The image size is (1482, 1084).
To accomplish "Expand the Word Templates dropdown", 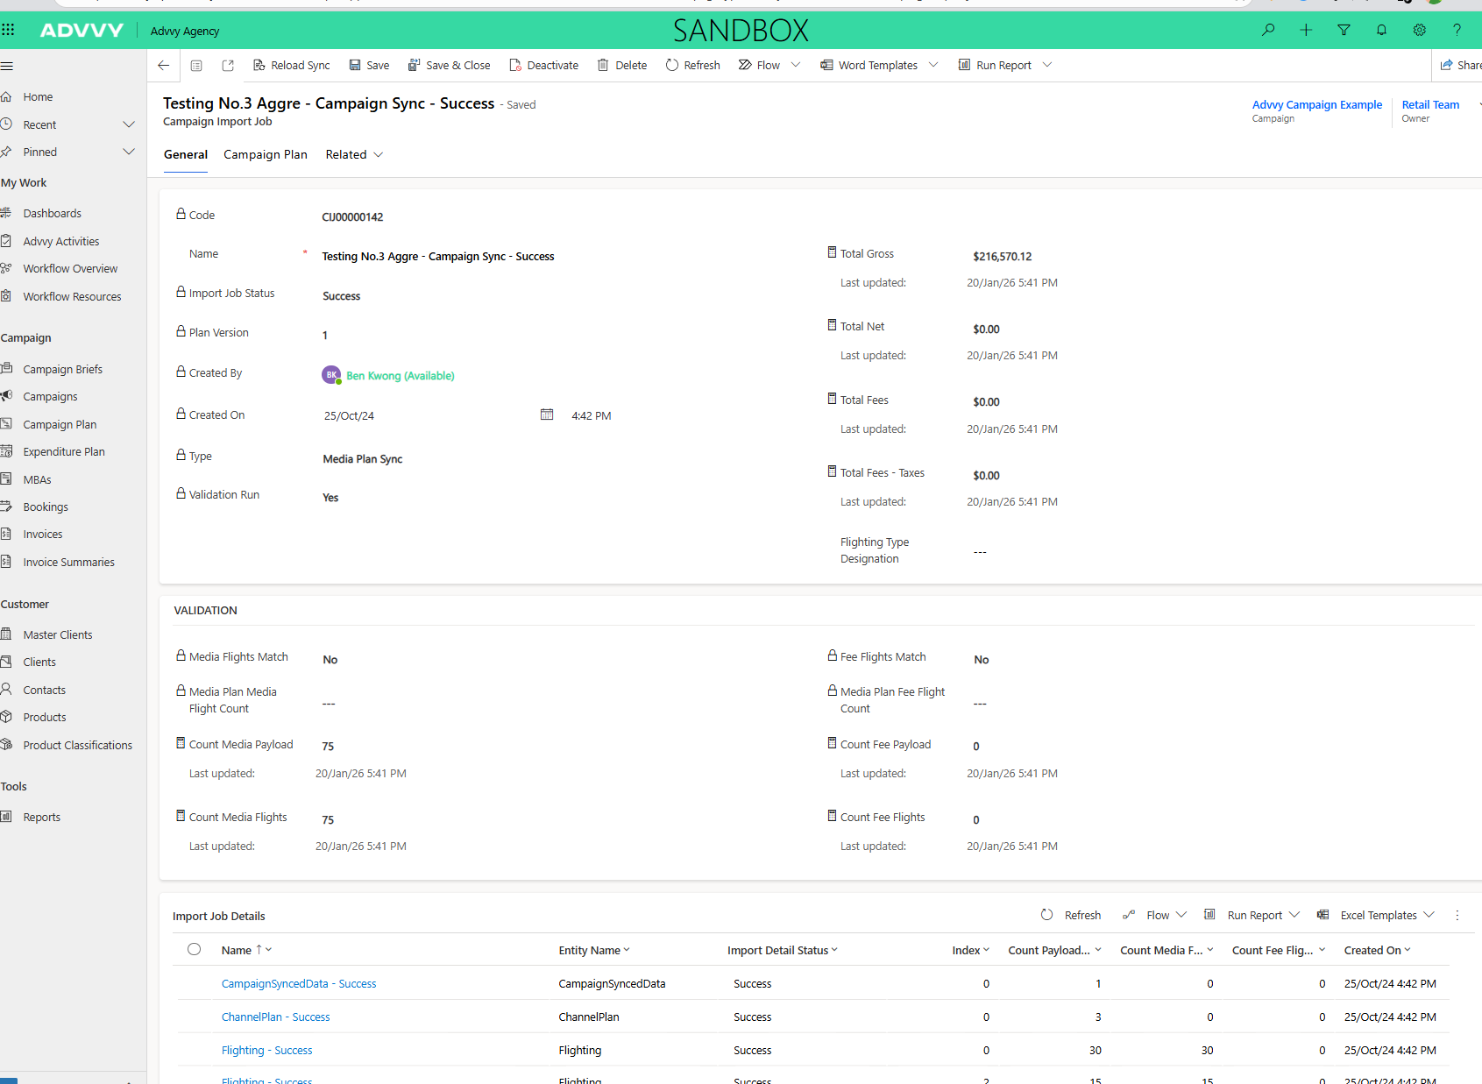I will 933,65.
